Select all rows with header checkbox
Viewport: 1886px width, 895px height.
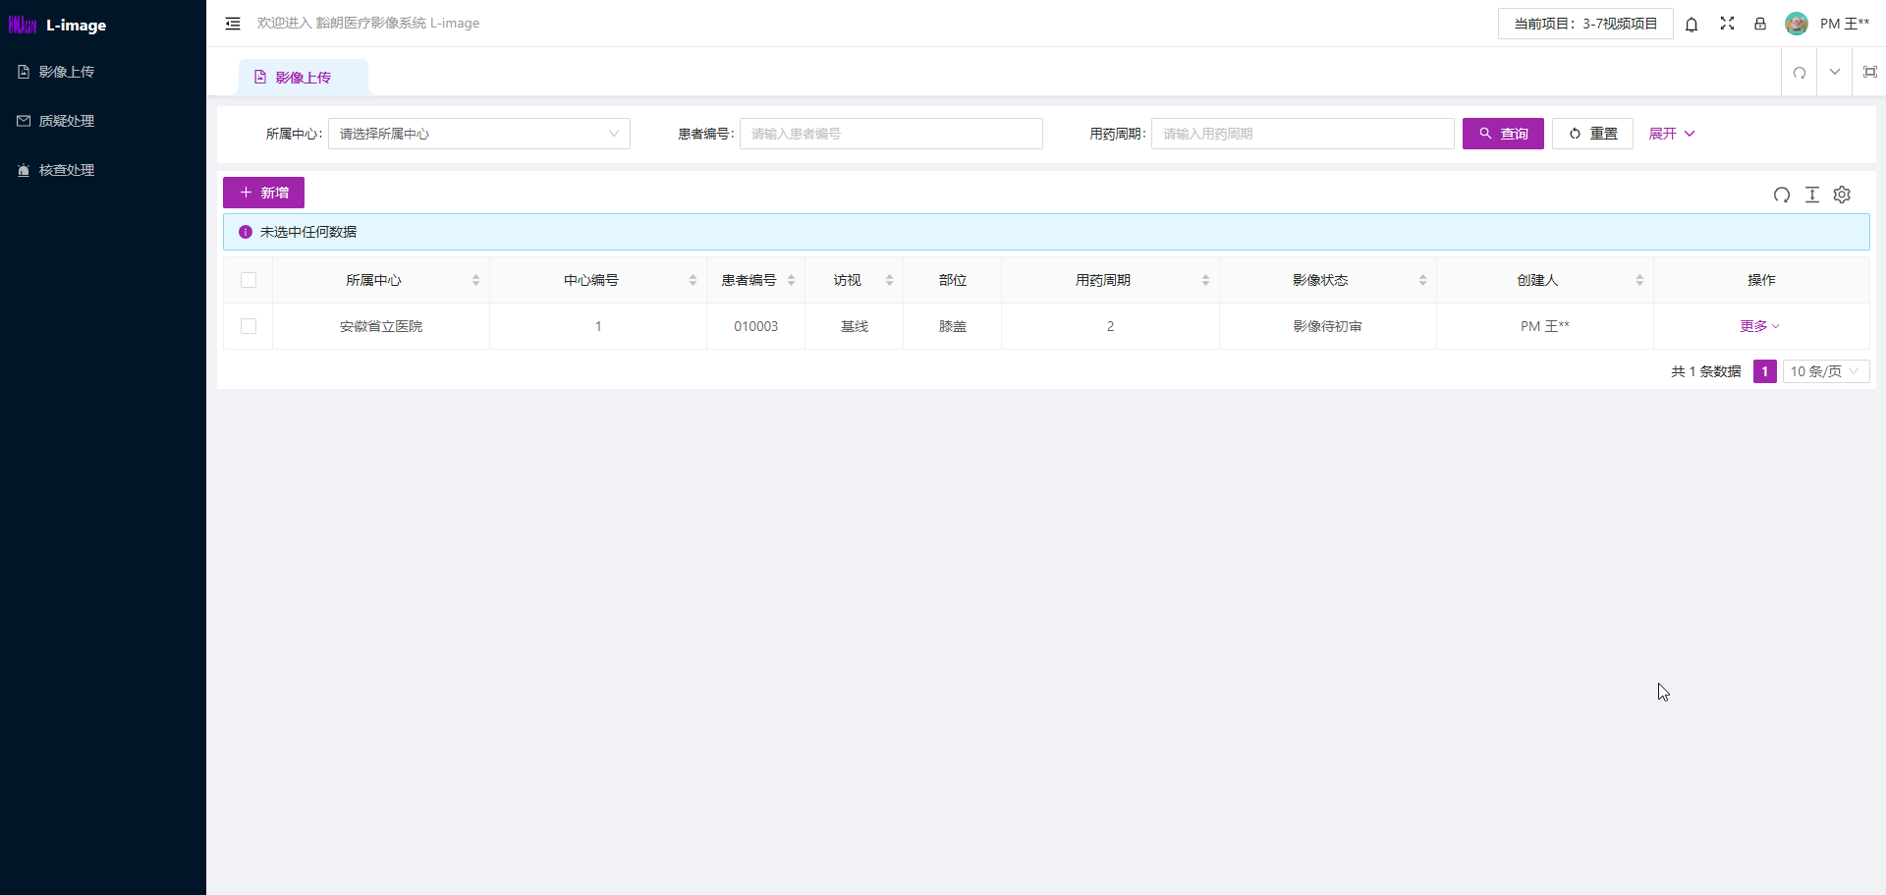click(x=249, y=280)
